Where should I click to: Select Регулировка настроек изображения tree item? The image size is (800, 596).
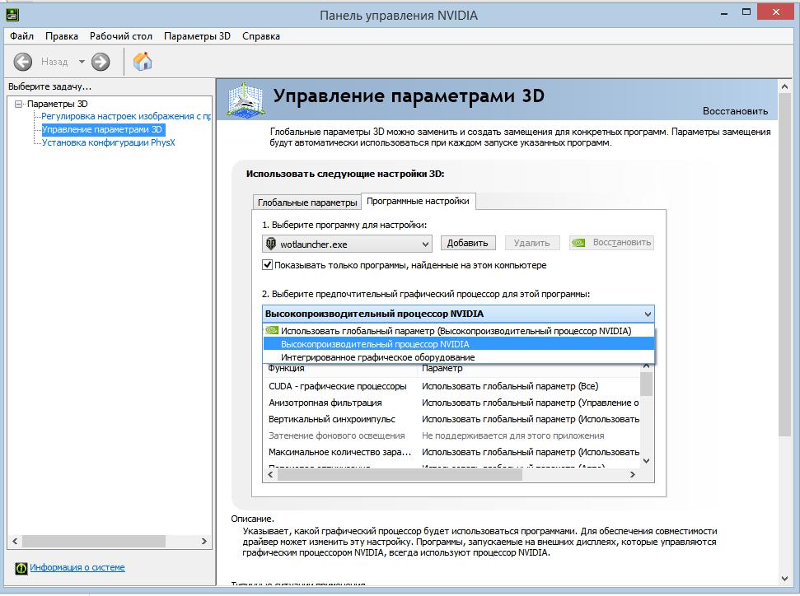click(x=126, y=116)
